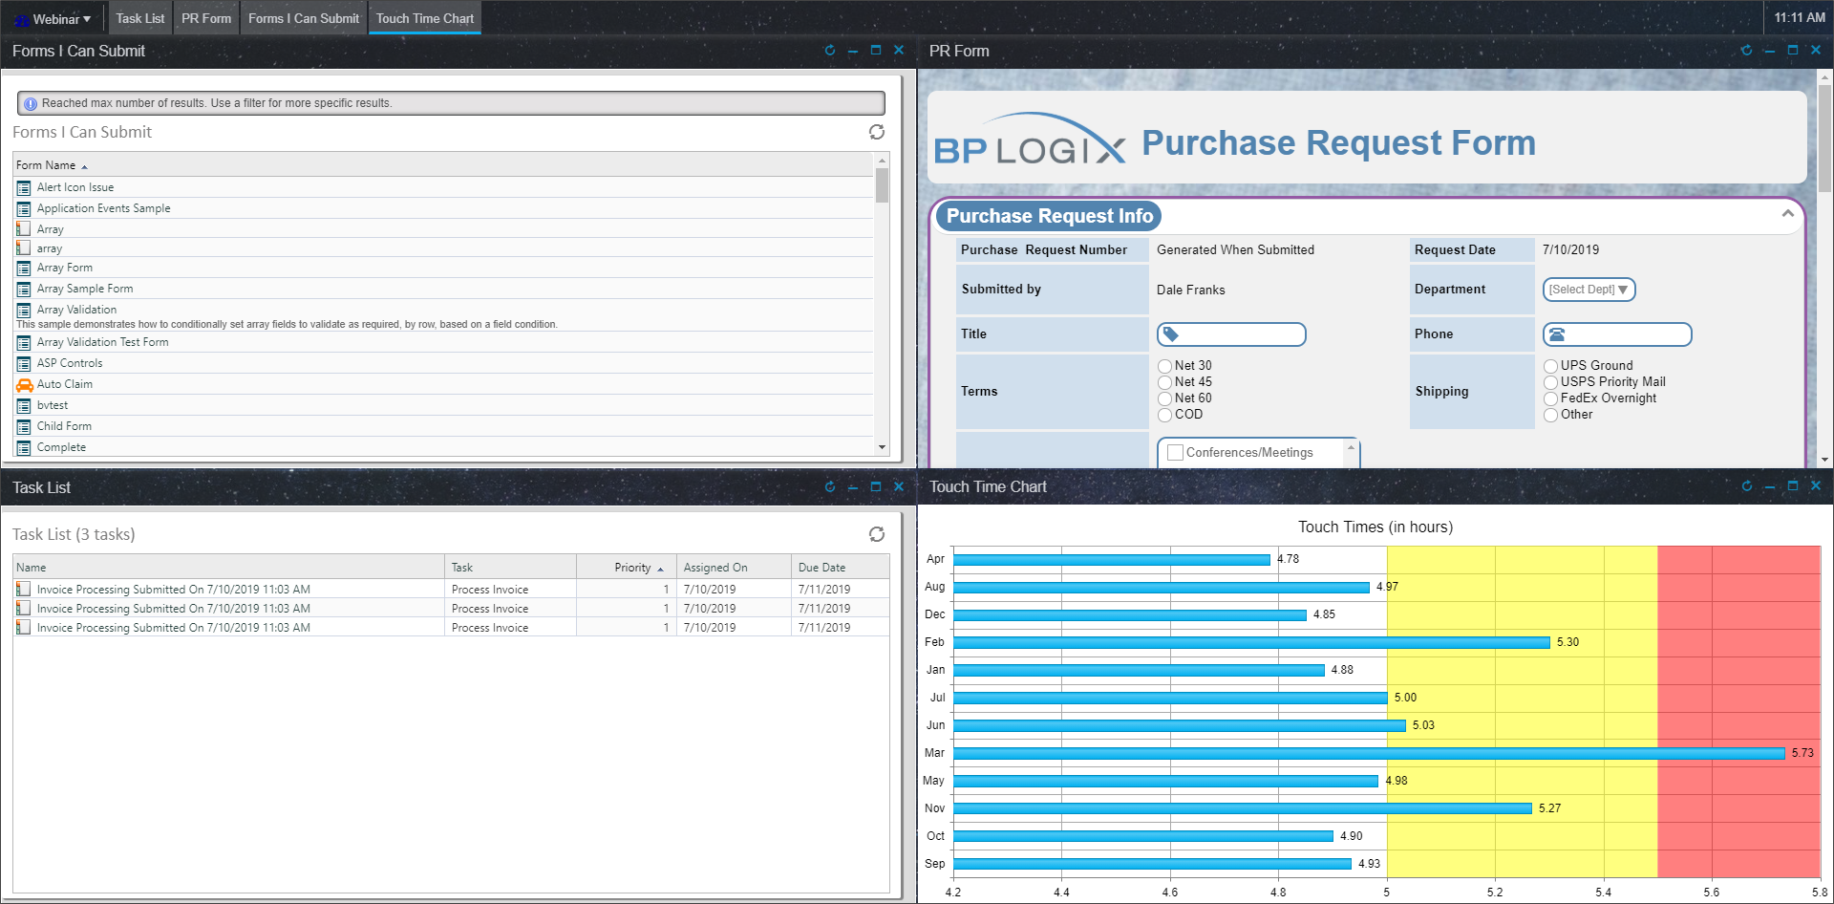The height and width of the screenshot is (904, 1834).
Task: Open the Child Form entry
Action: click(x=64, y=426)
